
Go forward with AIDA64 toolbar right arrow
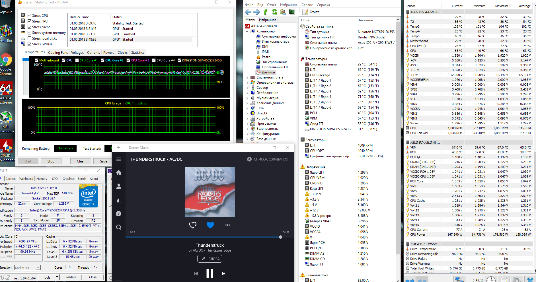(257, 12)
